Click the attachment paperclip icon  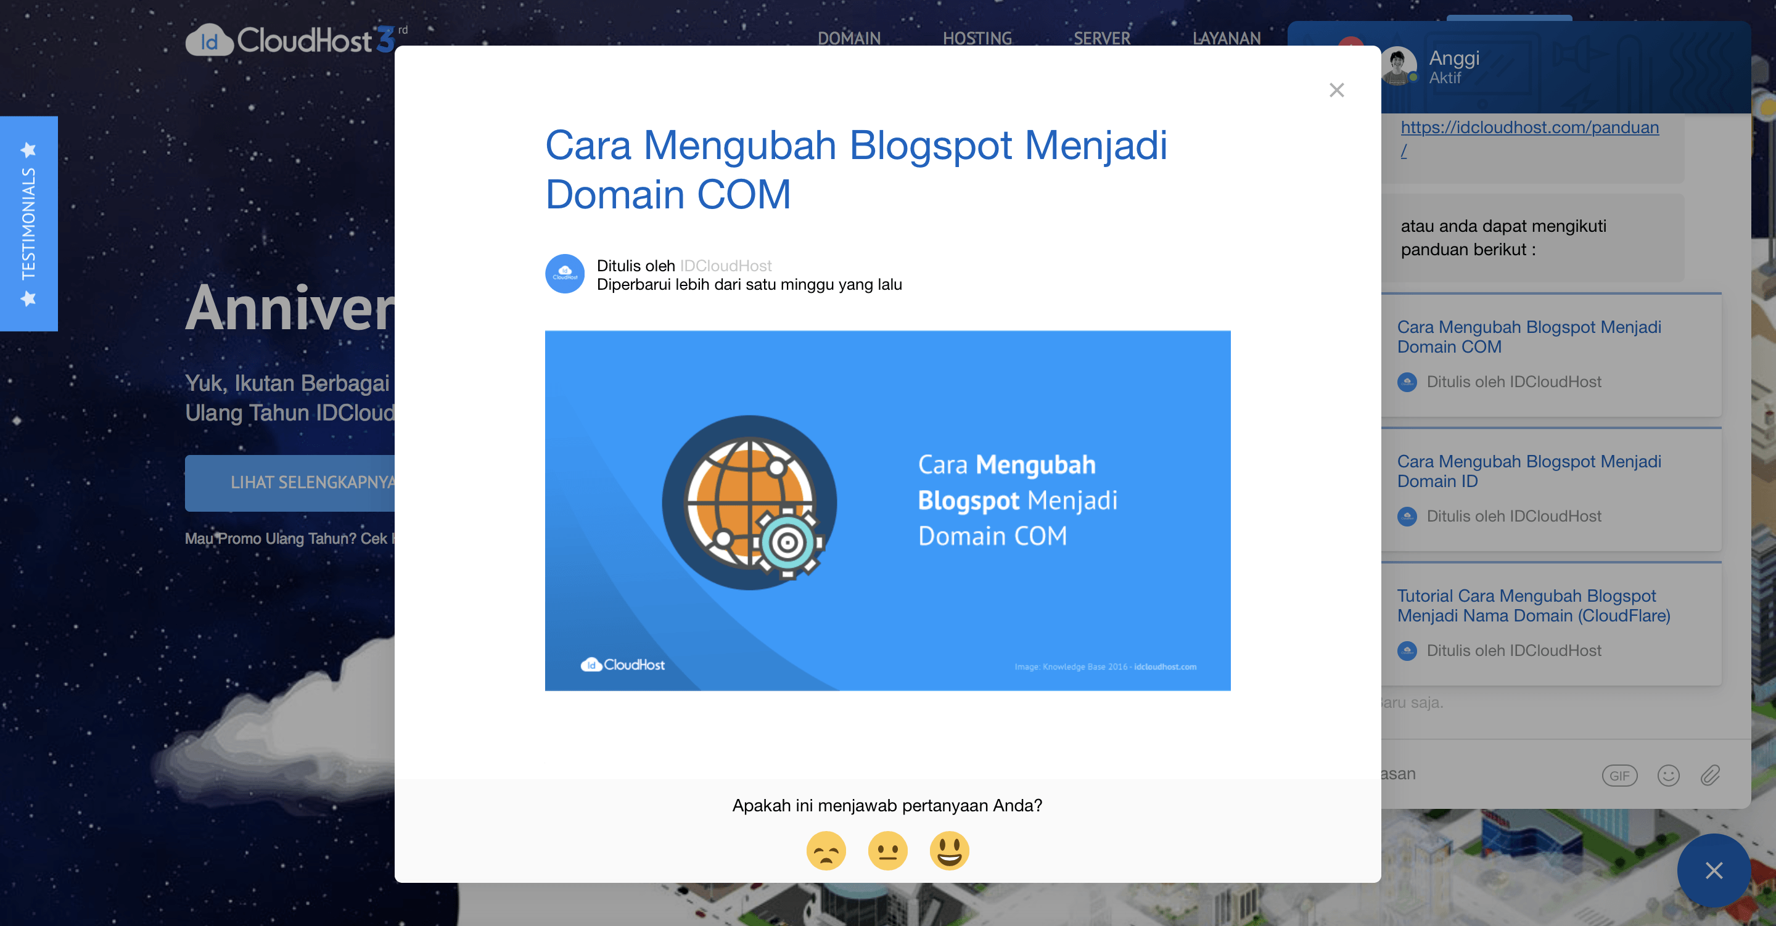click(x=1710, y=776)
